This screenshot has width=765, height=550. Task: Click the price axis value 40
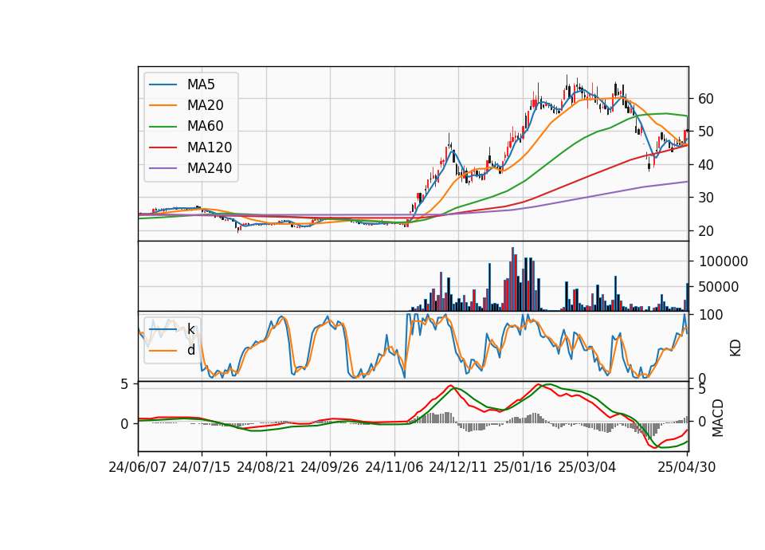click(x=706, y=165)
